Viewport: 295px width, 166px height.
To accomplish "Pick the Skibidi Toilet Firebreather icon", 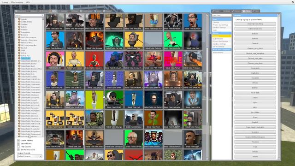I will (x=193, y=60).
